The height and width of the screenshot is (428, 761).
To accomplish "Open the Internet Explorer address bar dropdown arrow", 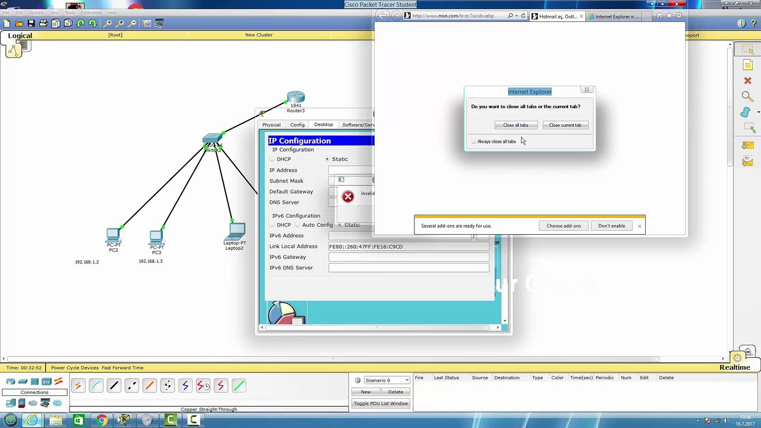I will pyautogui.click(x=517, y=16).
